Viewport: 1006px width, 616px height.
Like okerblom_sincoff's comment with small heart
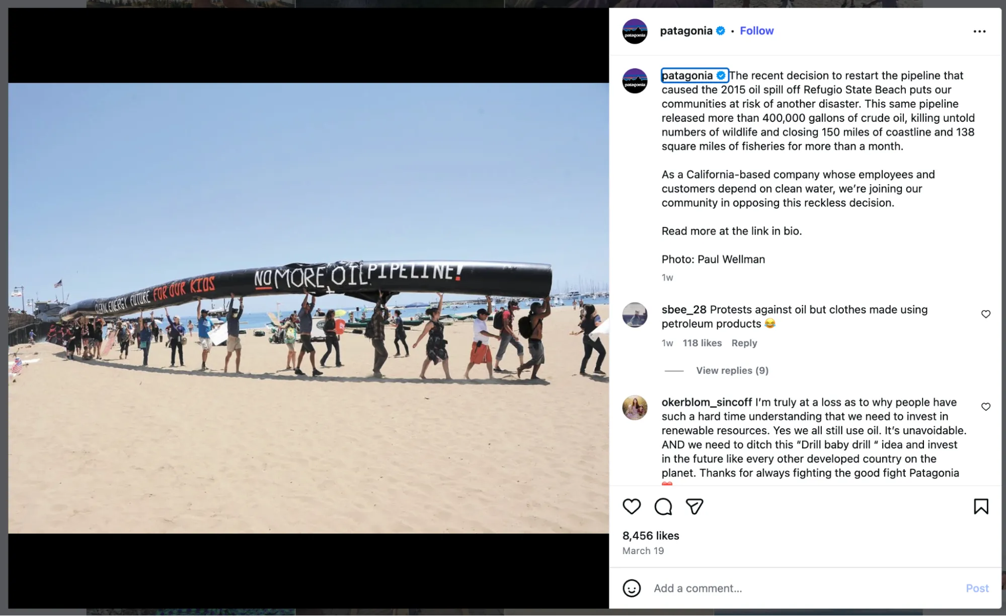986,407
